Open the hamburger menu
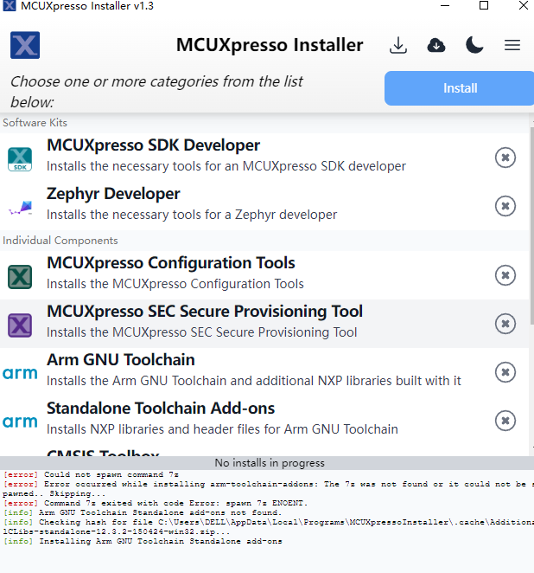The height and width of the screenshot is (573, 534). [512, 46]
